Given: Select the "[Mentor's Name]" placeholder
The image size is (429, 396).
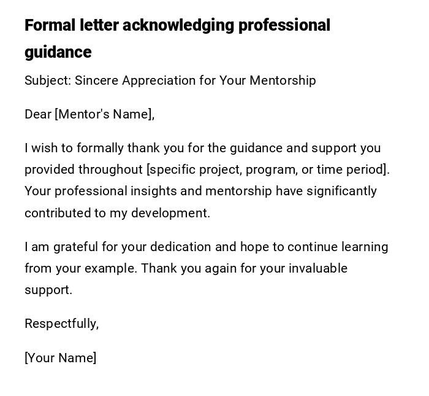Looking at the screenshot, I should pyautogui.click(x=104, y=114).
